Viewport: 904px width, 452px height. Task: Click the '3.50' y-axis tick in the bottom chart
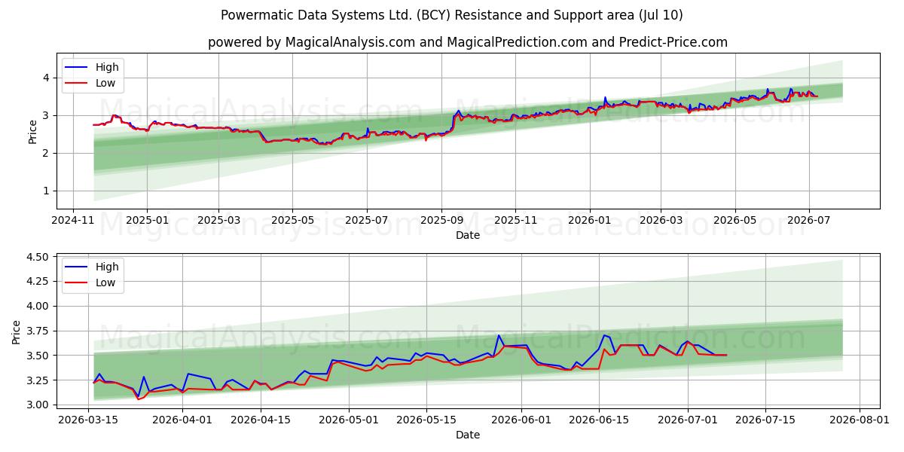[x=38, y=356]
